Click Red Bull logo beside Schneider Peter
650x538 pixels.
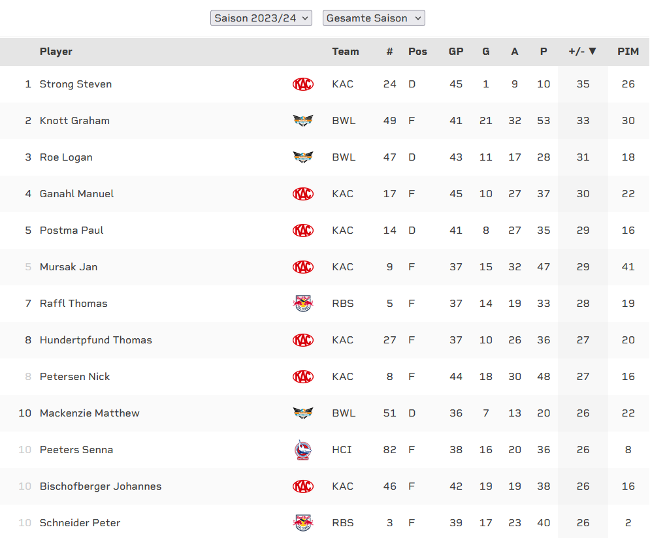[x=303, y=523]
